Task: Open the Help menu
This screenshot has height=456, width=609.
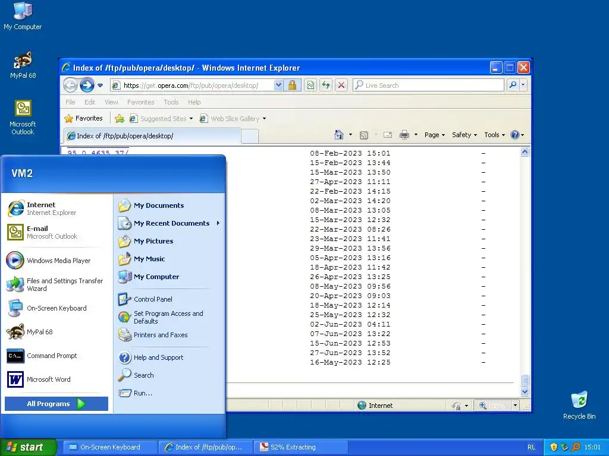Action: coord(194,102)
